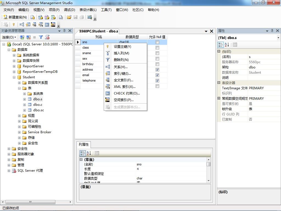Collapse the Student database node
The height and width of the screenshot is (211, 281).
click(14, 77)
